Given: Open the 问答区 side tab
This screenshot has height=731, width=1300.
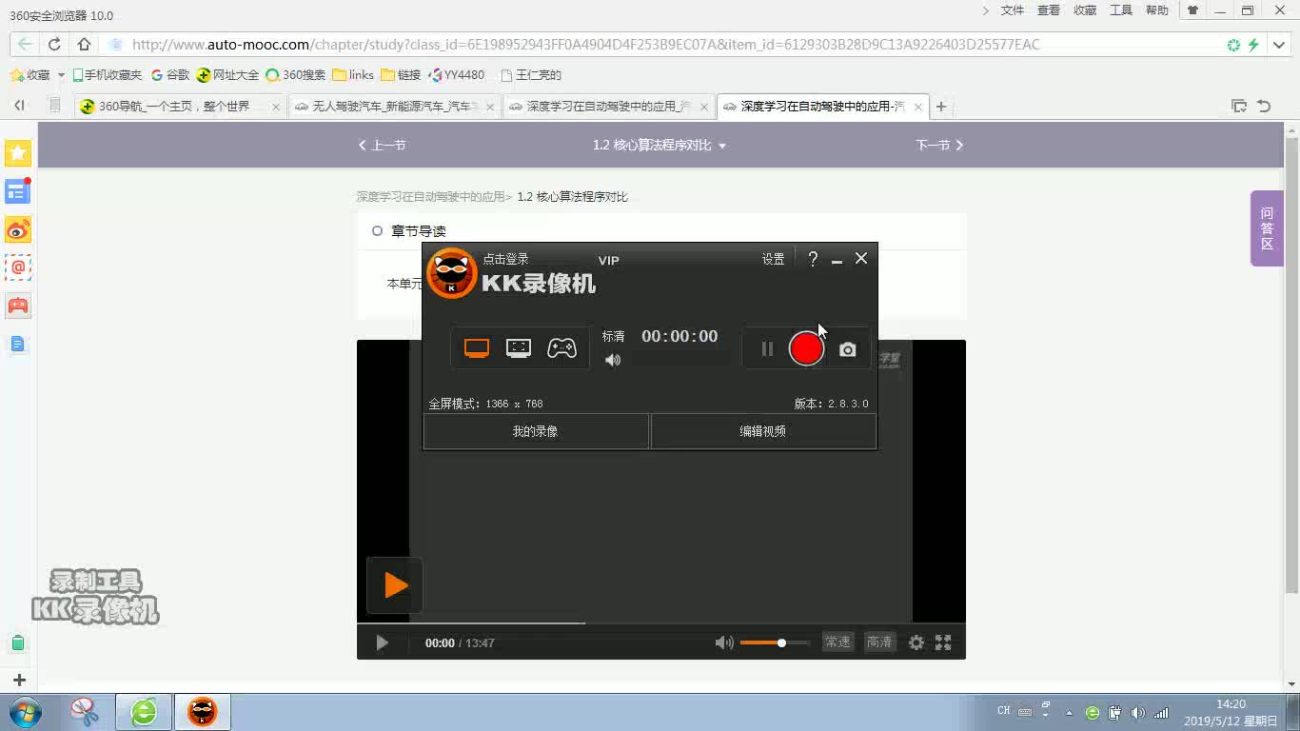Looking at the screenshot, I should (x=1267, y=228).
